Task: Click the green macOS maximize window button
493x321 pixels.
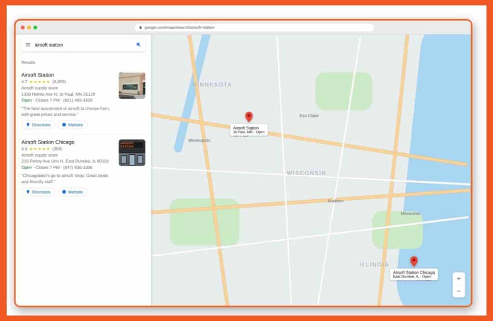Action: tap(35, 27)
